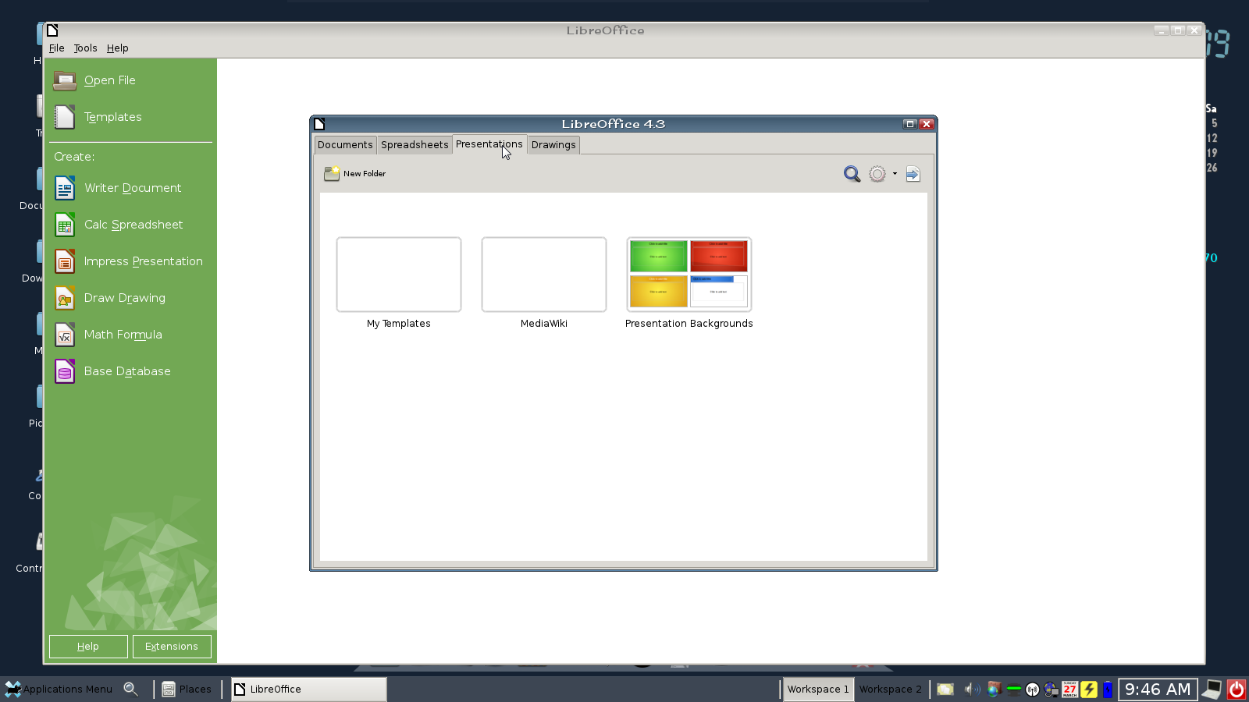This screenshot has height=702, width=1249.
Task: Switch to the Documents tab
Action: click(345, 145)
